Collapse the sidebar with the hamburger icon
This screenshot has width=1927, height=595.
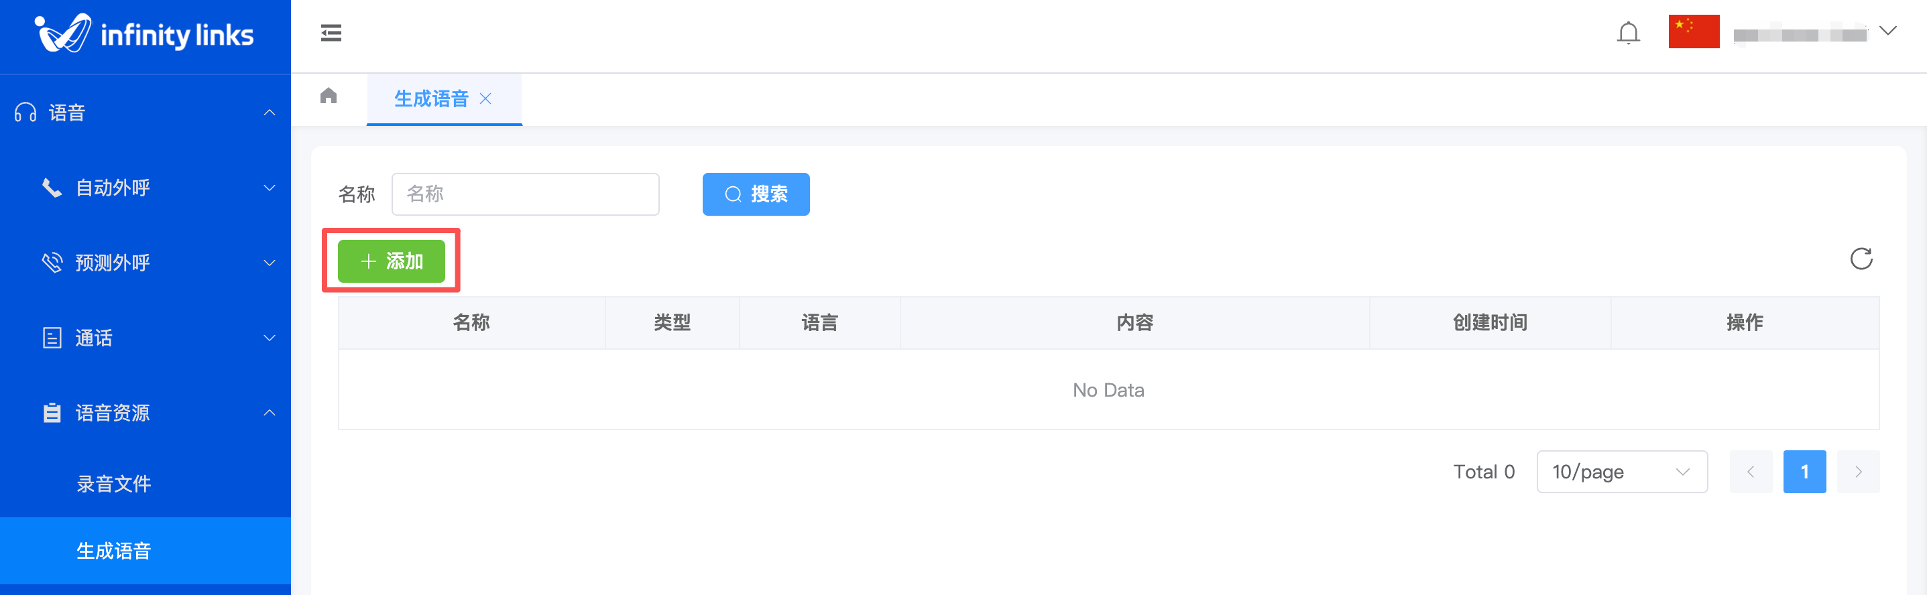point(331,33)
